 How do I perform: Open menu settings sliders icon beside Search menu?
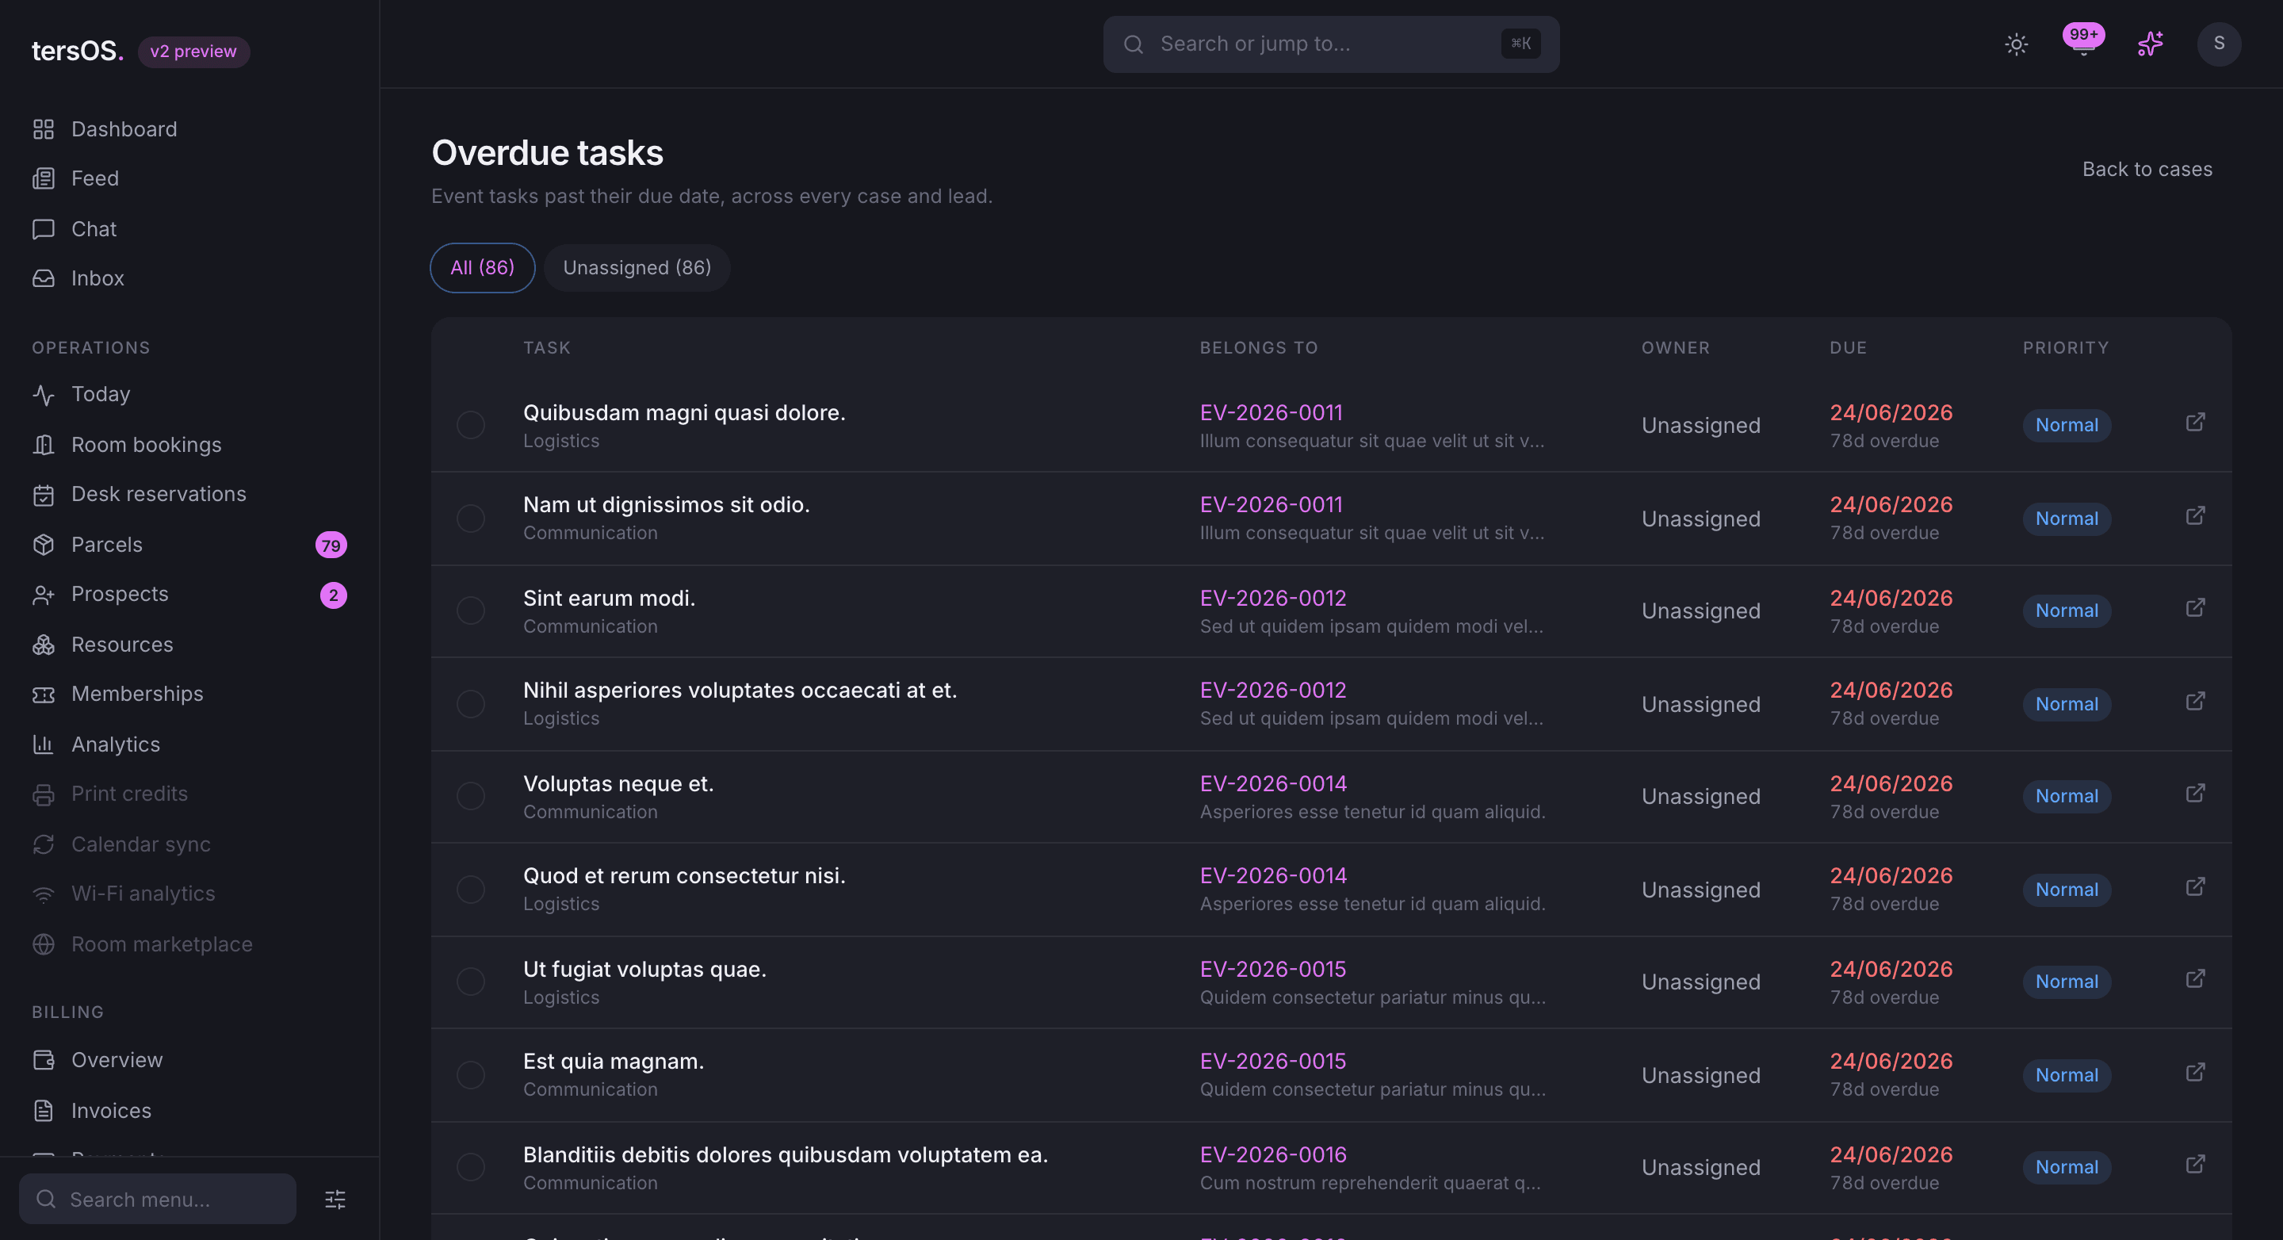[x=335, y=1200]
